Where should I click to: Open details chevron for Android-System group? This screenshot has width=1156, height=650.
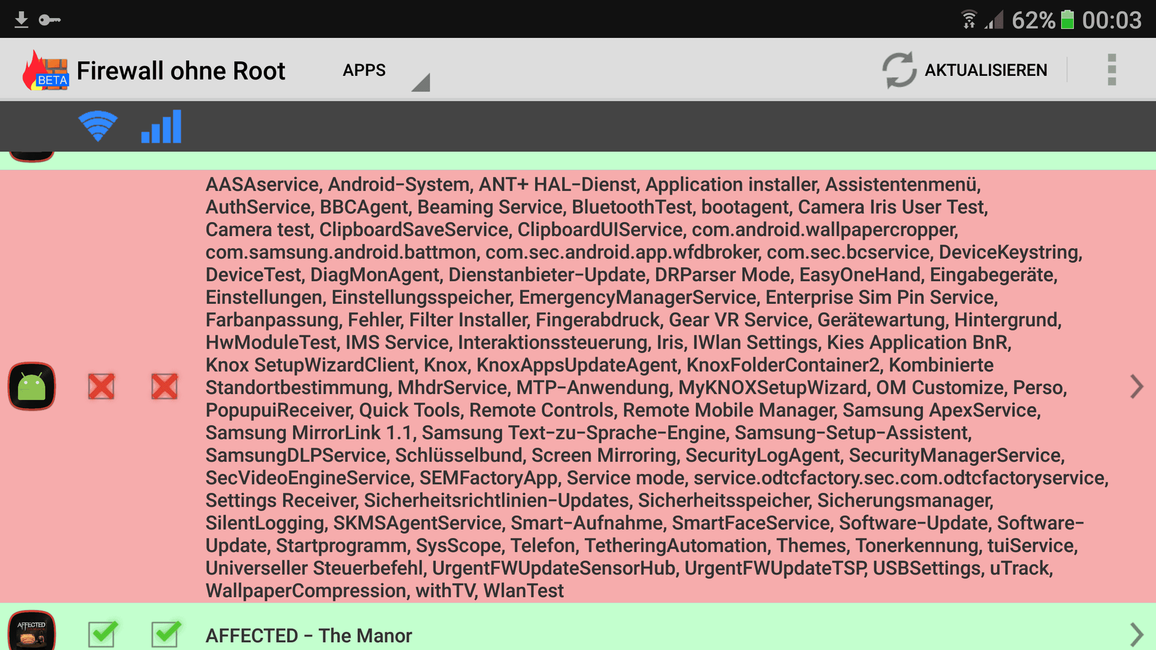[x=1136, y=386]
